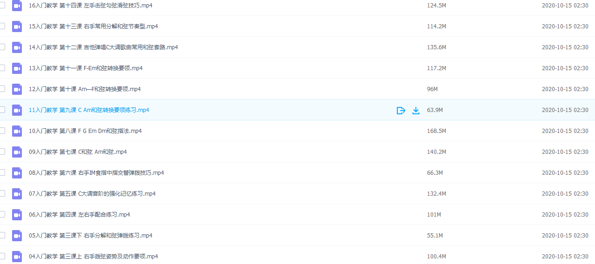Check the box for 07入门教学 第五课

click(x=2, y=193)
